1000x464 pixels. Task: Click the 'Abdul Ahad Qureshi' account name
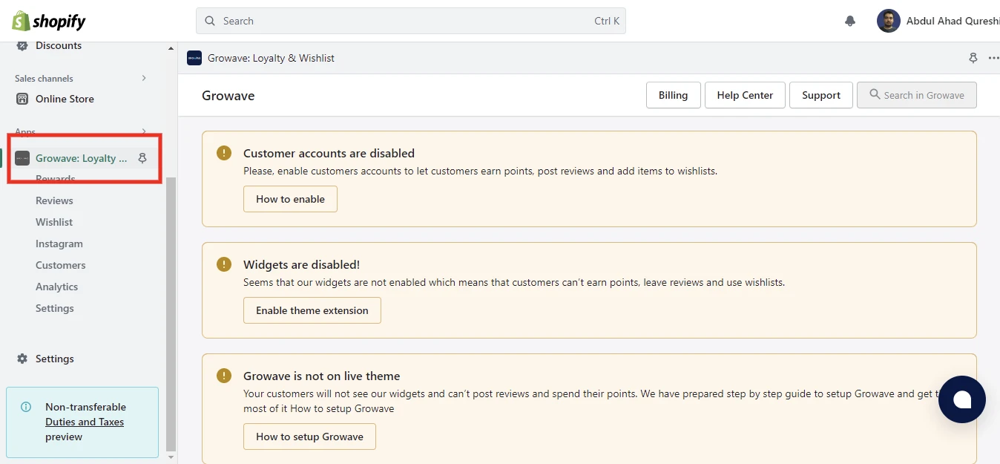(953, 21)
